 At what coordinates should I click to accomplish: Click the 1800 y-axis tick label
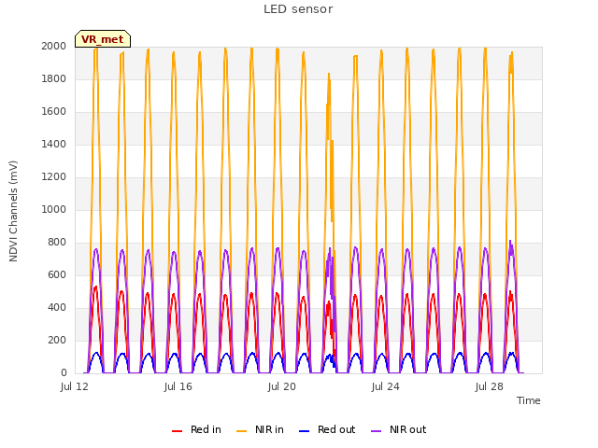coord(54,78)
